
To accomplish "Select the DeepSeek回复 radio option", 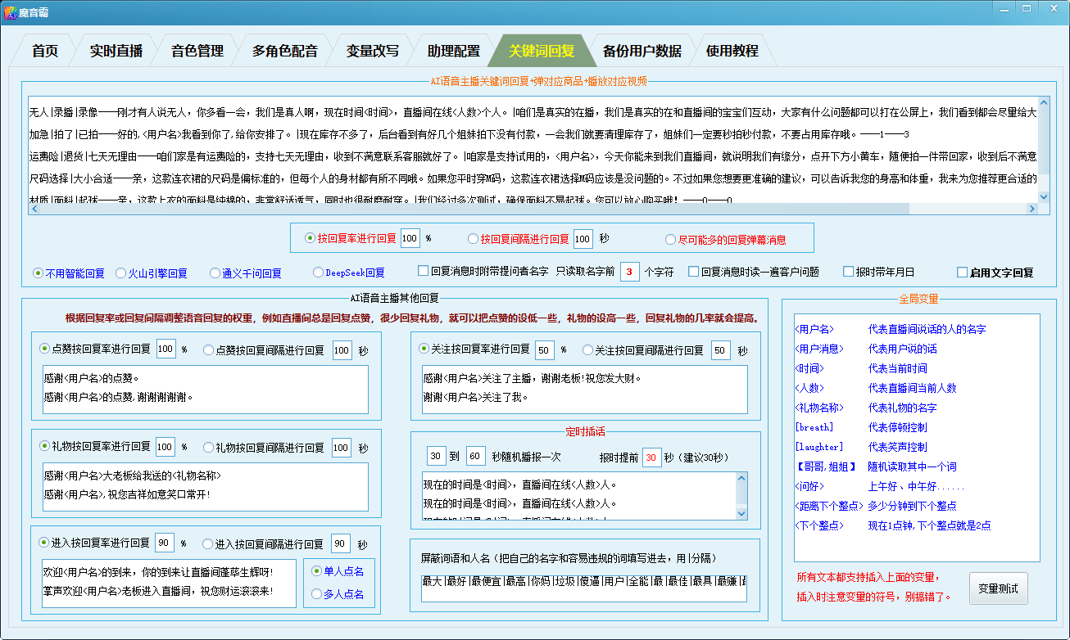I will tap(319, 273).
